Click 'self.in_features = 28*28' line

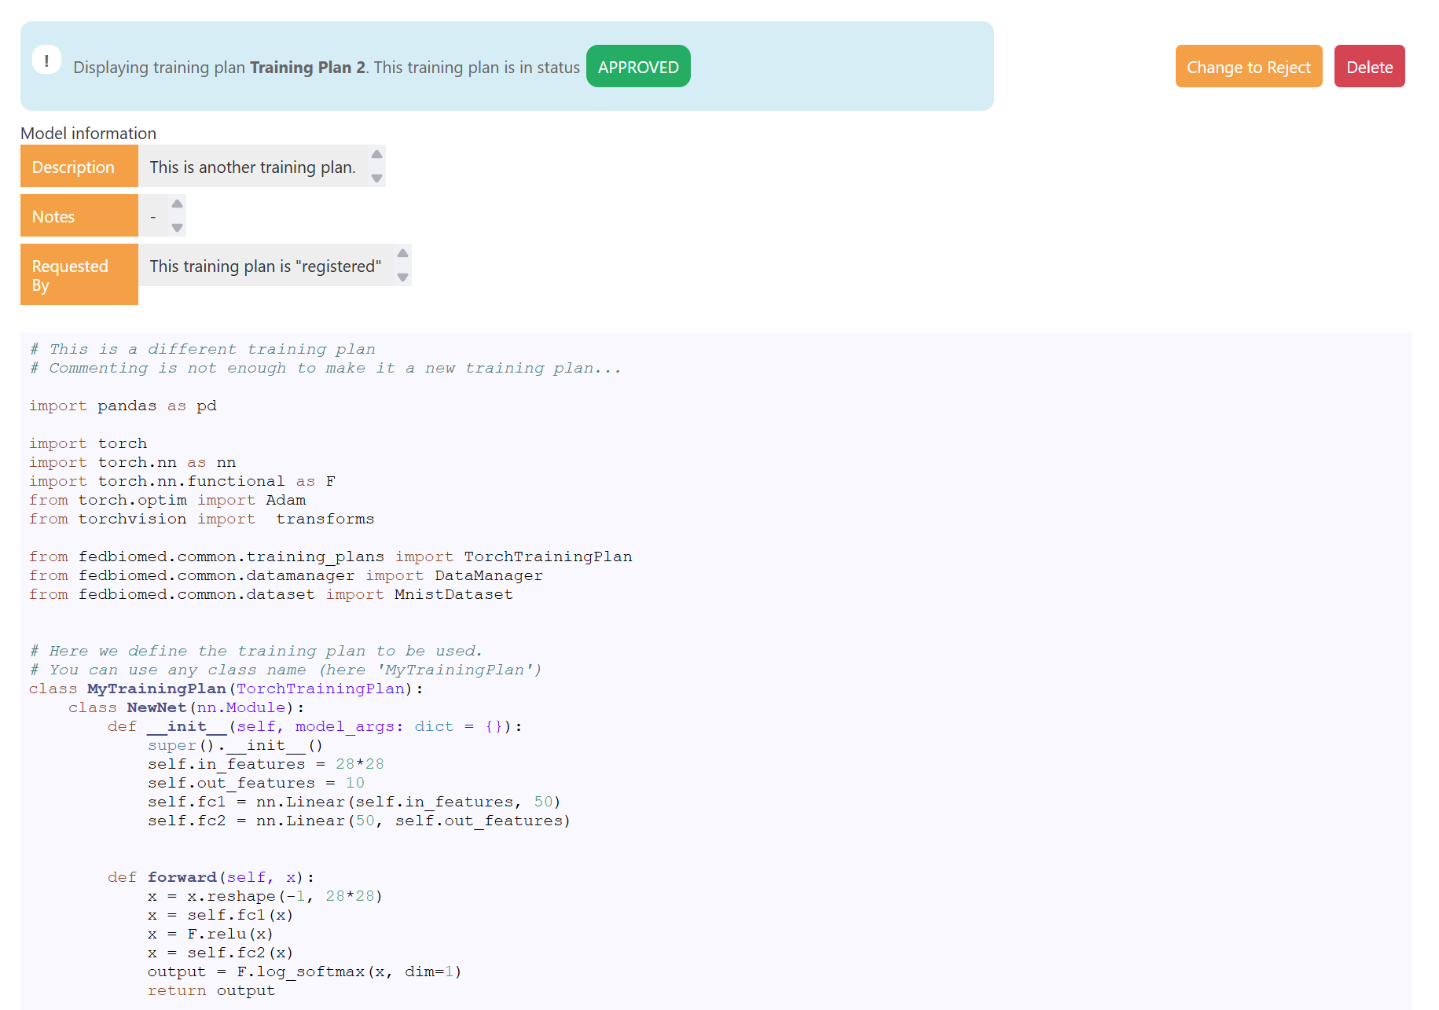266,764
